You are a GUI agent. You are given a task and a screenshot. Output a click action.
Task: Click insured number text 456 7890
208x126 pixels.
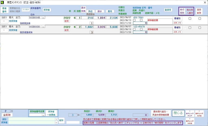coord(138,18)
